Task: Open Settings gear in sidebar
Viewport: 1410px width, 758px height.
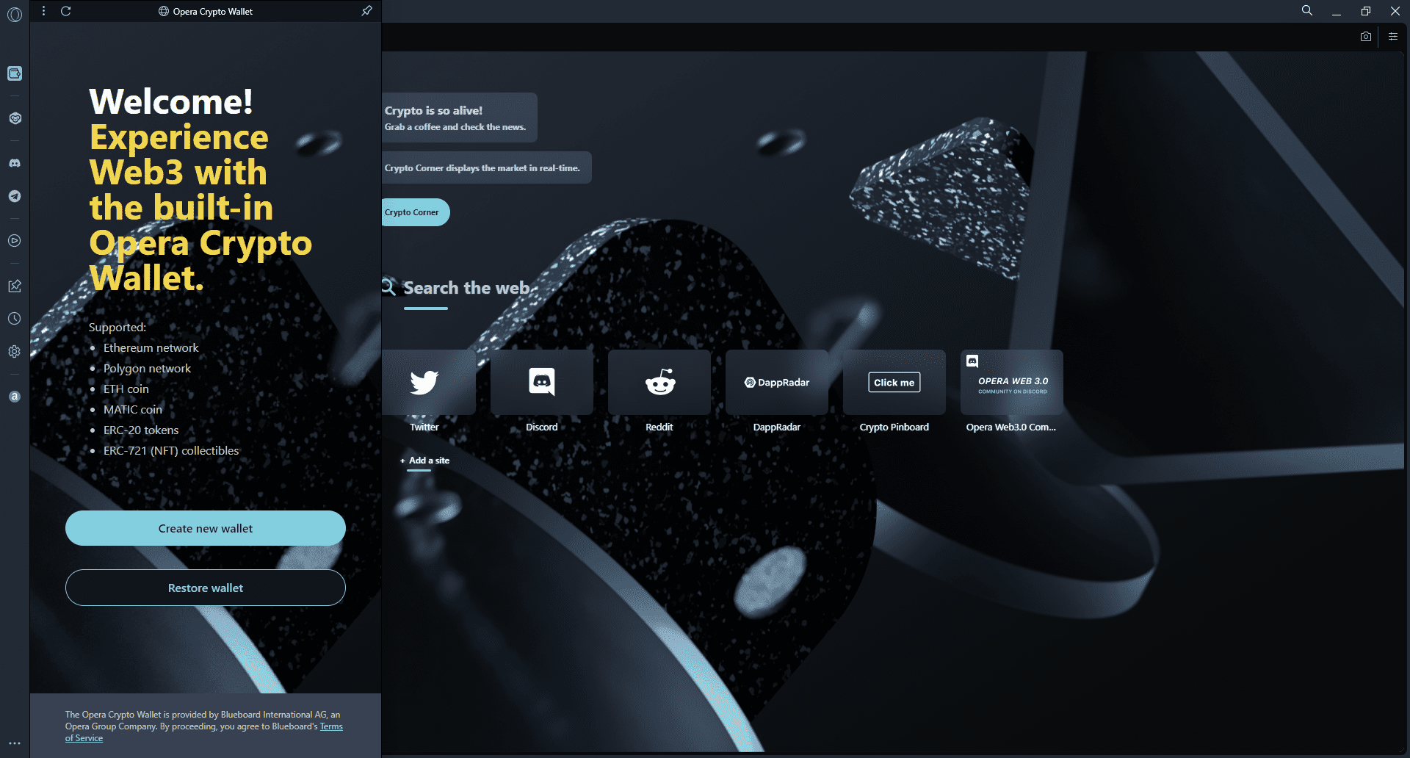Action: [x=15, y=352]
